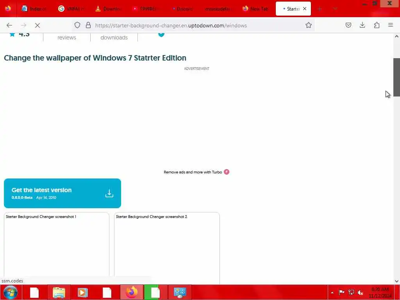Click the muted volume tray icon

coord(360,293)
